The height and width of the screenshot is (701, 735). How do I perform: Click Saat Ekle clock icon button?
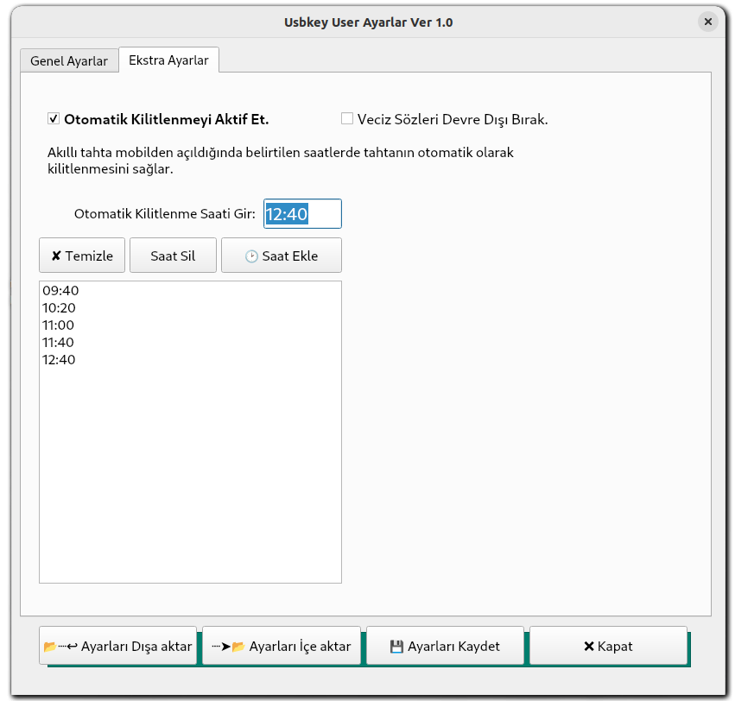coord(281,256)
